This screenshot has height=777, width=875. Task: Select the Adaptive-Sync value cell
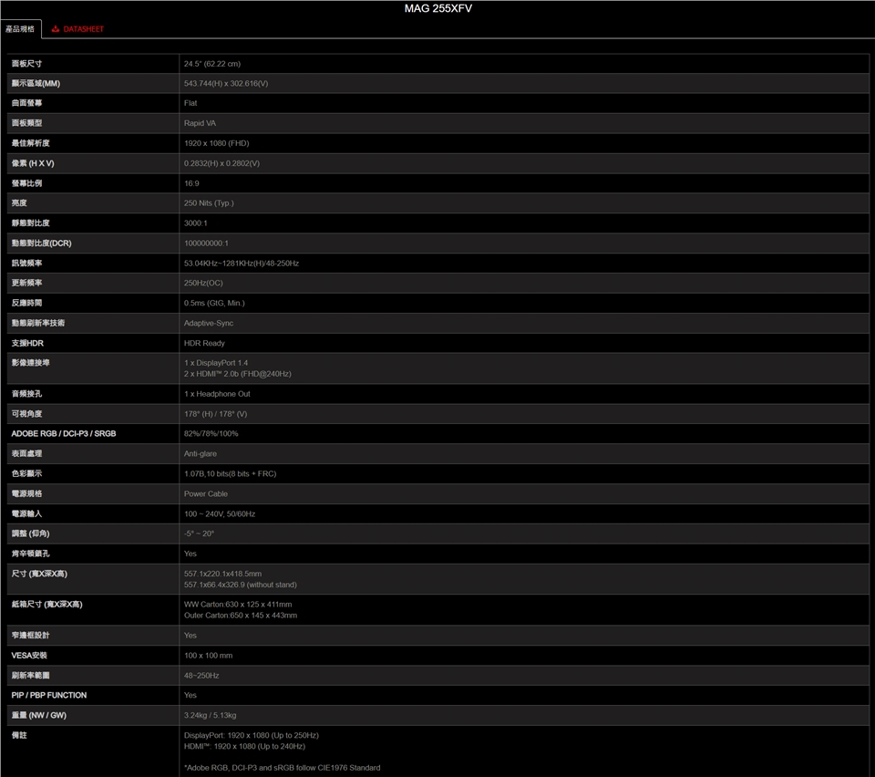tap(209, 323)
